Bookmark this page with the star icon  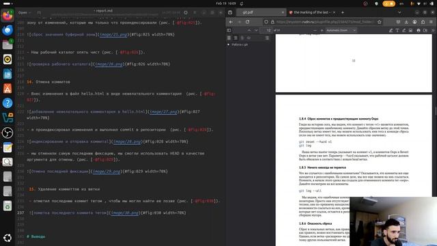(380, 22)
